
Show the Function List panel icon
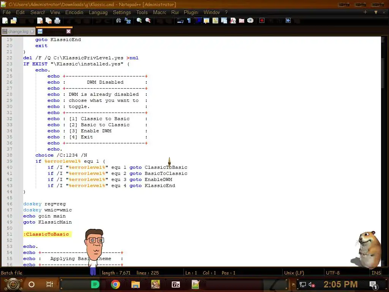coord(233,21)
